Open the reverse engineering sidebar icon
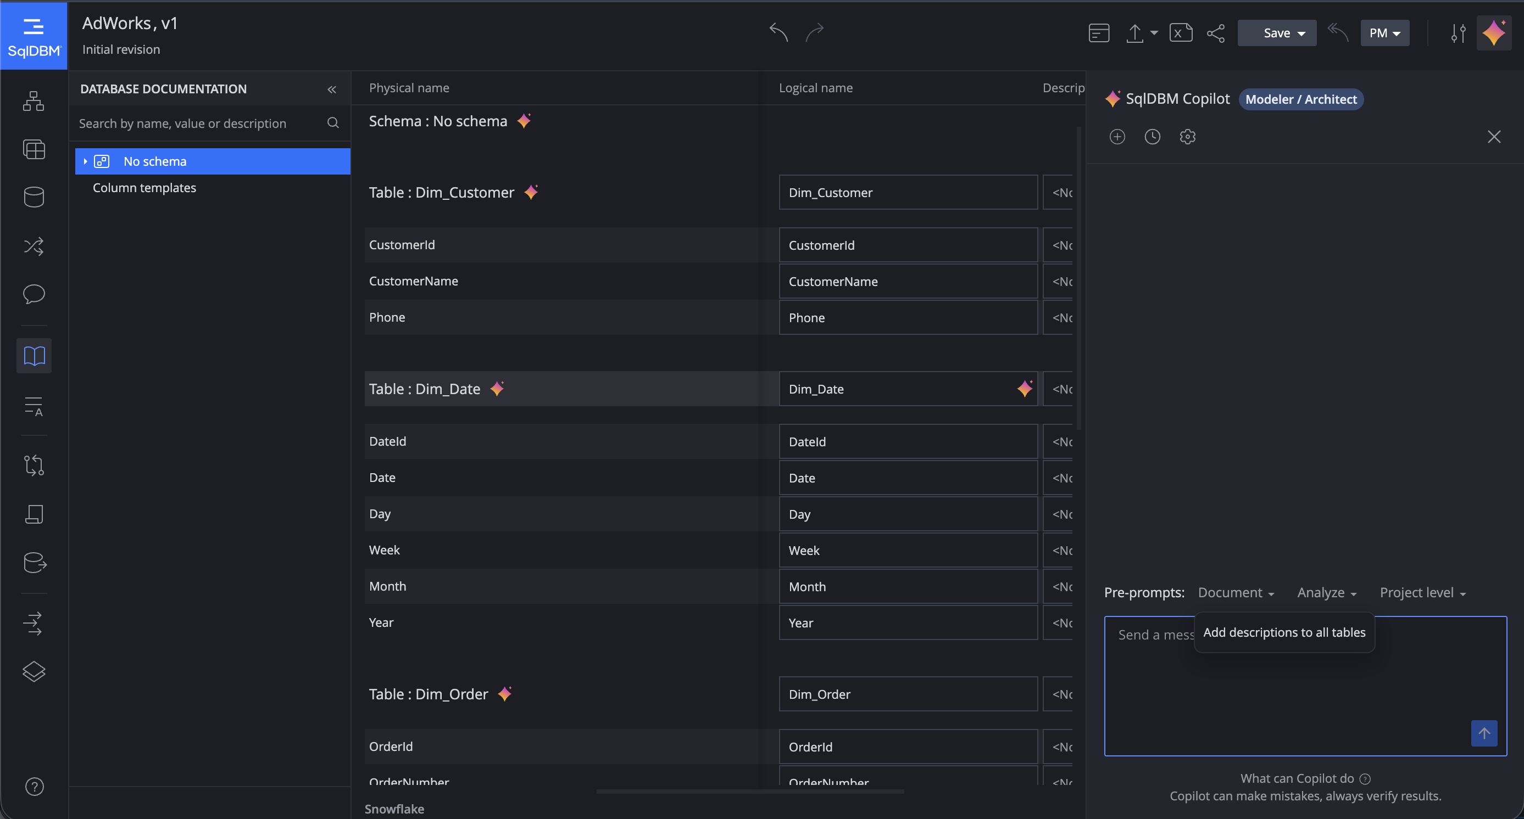 tap(34, 514)
